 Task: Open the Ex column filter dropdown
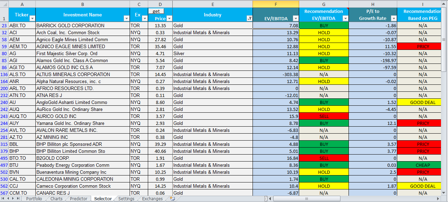[145, 18]
